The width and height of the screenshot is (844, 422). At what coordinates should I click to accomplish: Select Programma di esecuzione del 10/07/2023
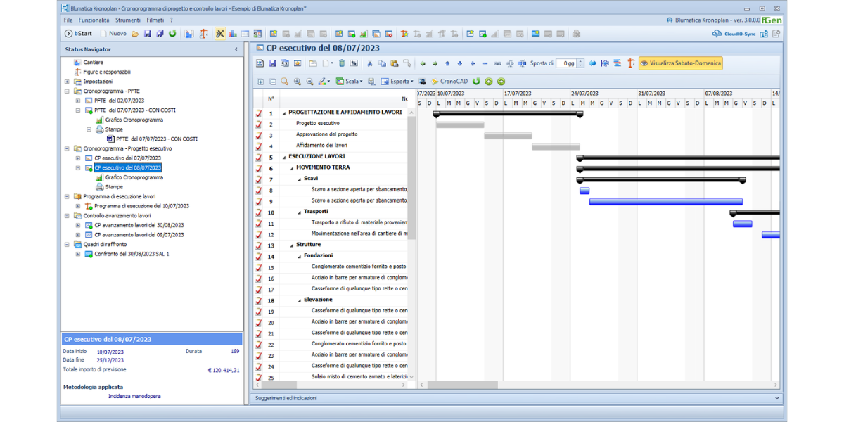(x=141, y=206)
